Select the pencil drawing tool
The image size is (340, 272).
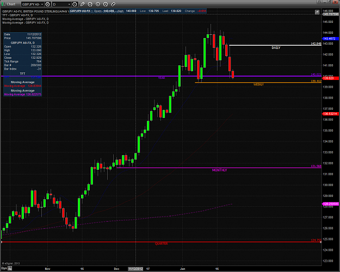pyautogui.click(x=82, y=4)
